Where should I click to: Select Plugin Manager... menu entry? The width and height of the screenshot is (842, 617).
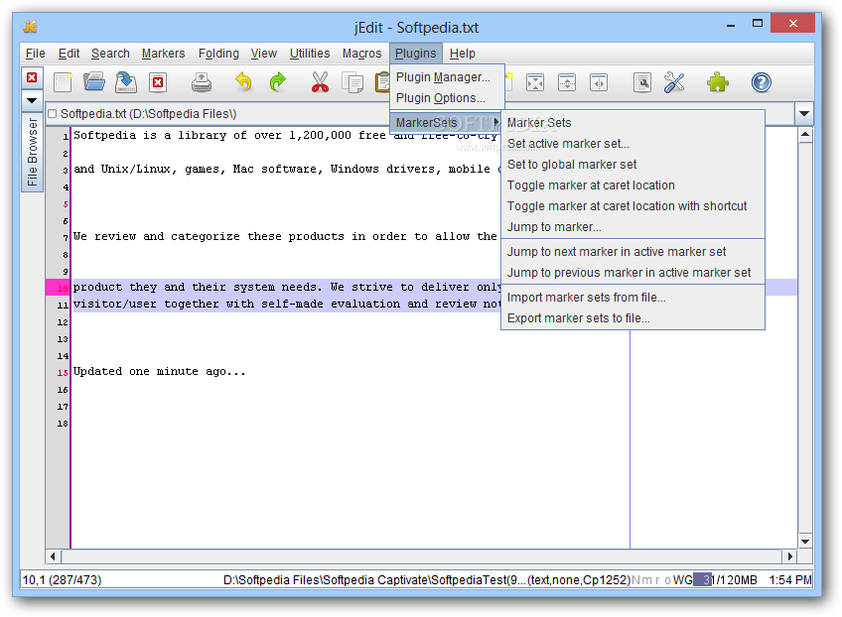447,77
